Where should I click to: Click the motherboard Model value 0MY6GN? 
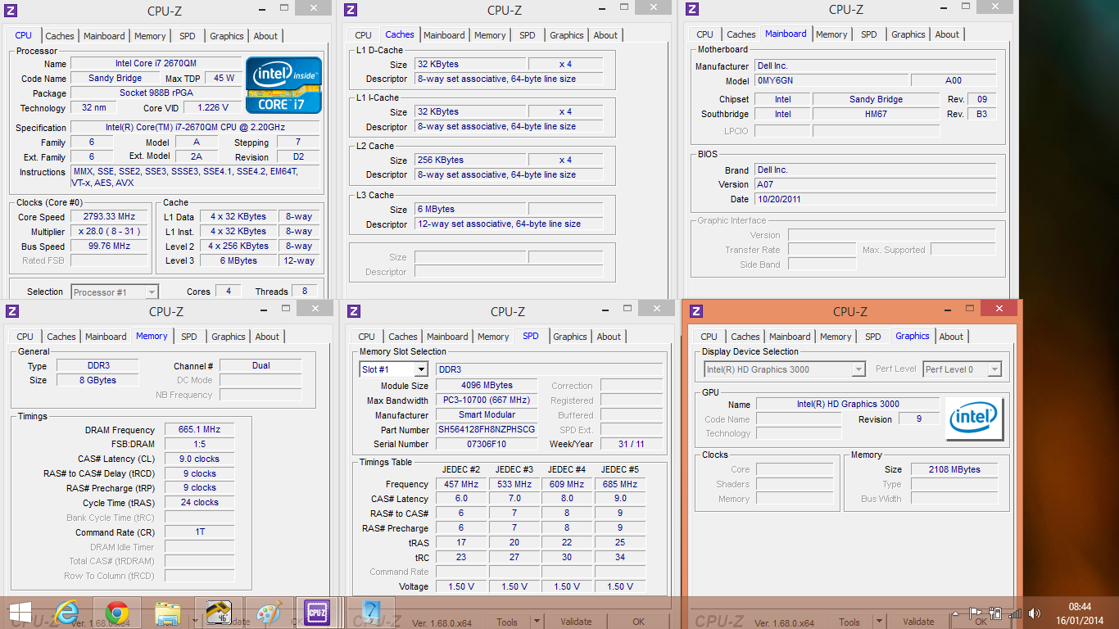click(x=831, y=80)
